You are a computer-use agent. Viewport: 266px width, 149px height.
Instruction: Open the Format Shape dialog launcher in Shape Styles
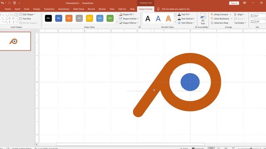[x=140, y=27]
